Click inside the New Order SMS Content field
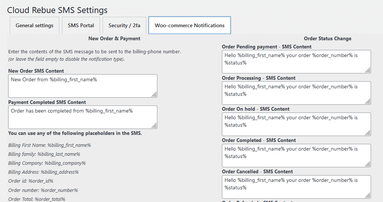The width and height of the screenshot is (383, 202). click(83, 86)
